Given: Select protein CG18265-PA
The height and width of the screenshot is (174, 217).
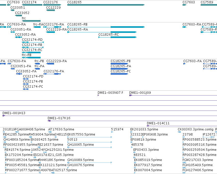Looking at the screenshot, I should (x=119, y=69).
